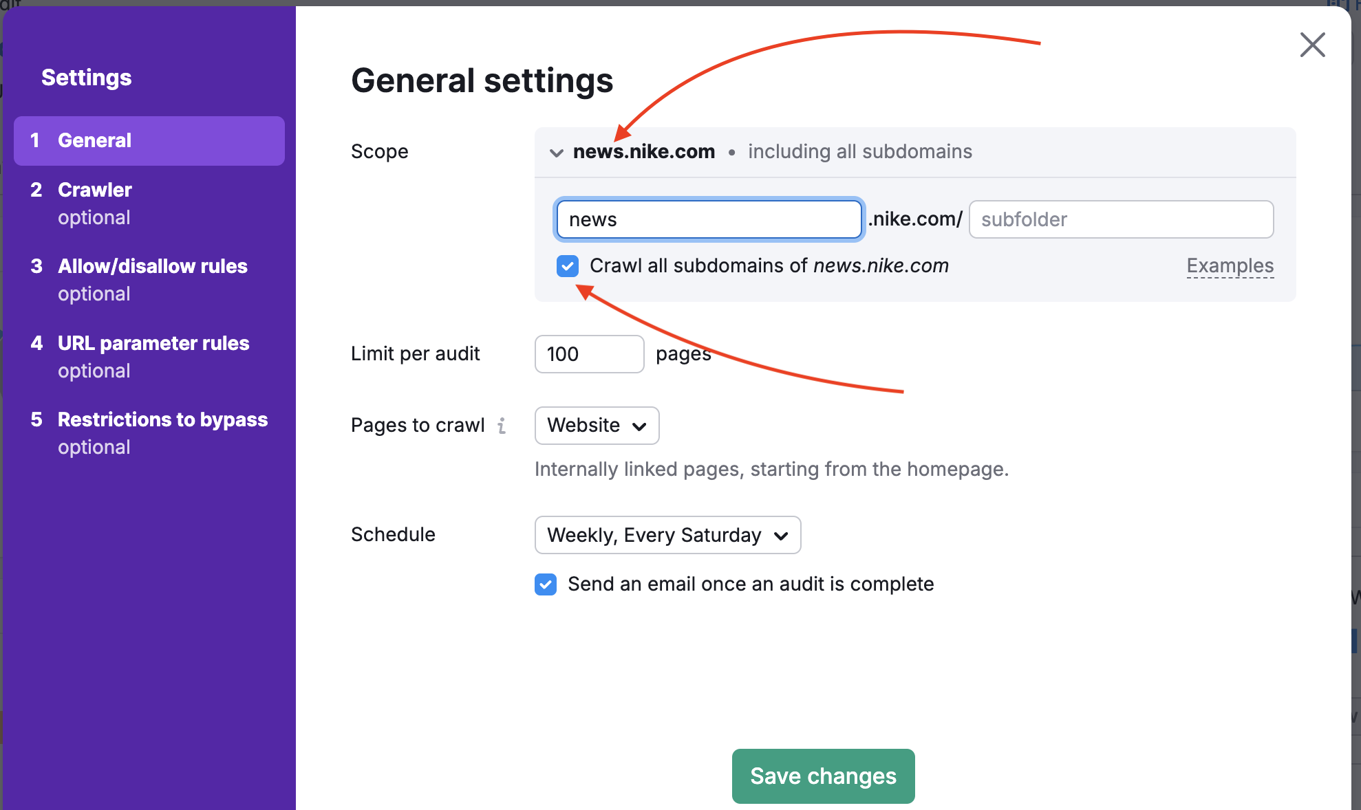The height and width of the screenshot is (810, 1361).
Task: Open the Website pages-to-crawl dropdown
Action: pos(596,426)
